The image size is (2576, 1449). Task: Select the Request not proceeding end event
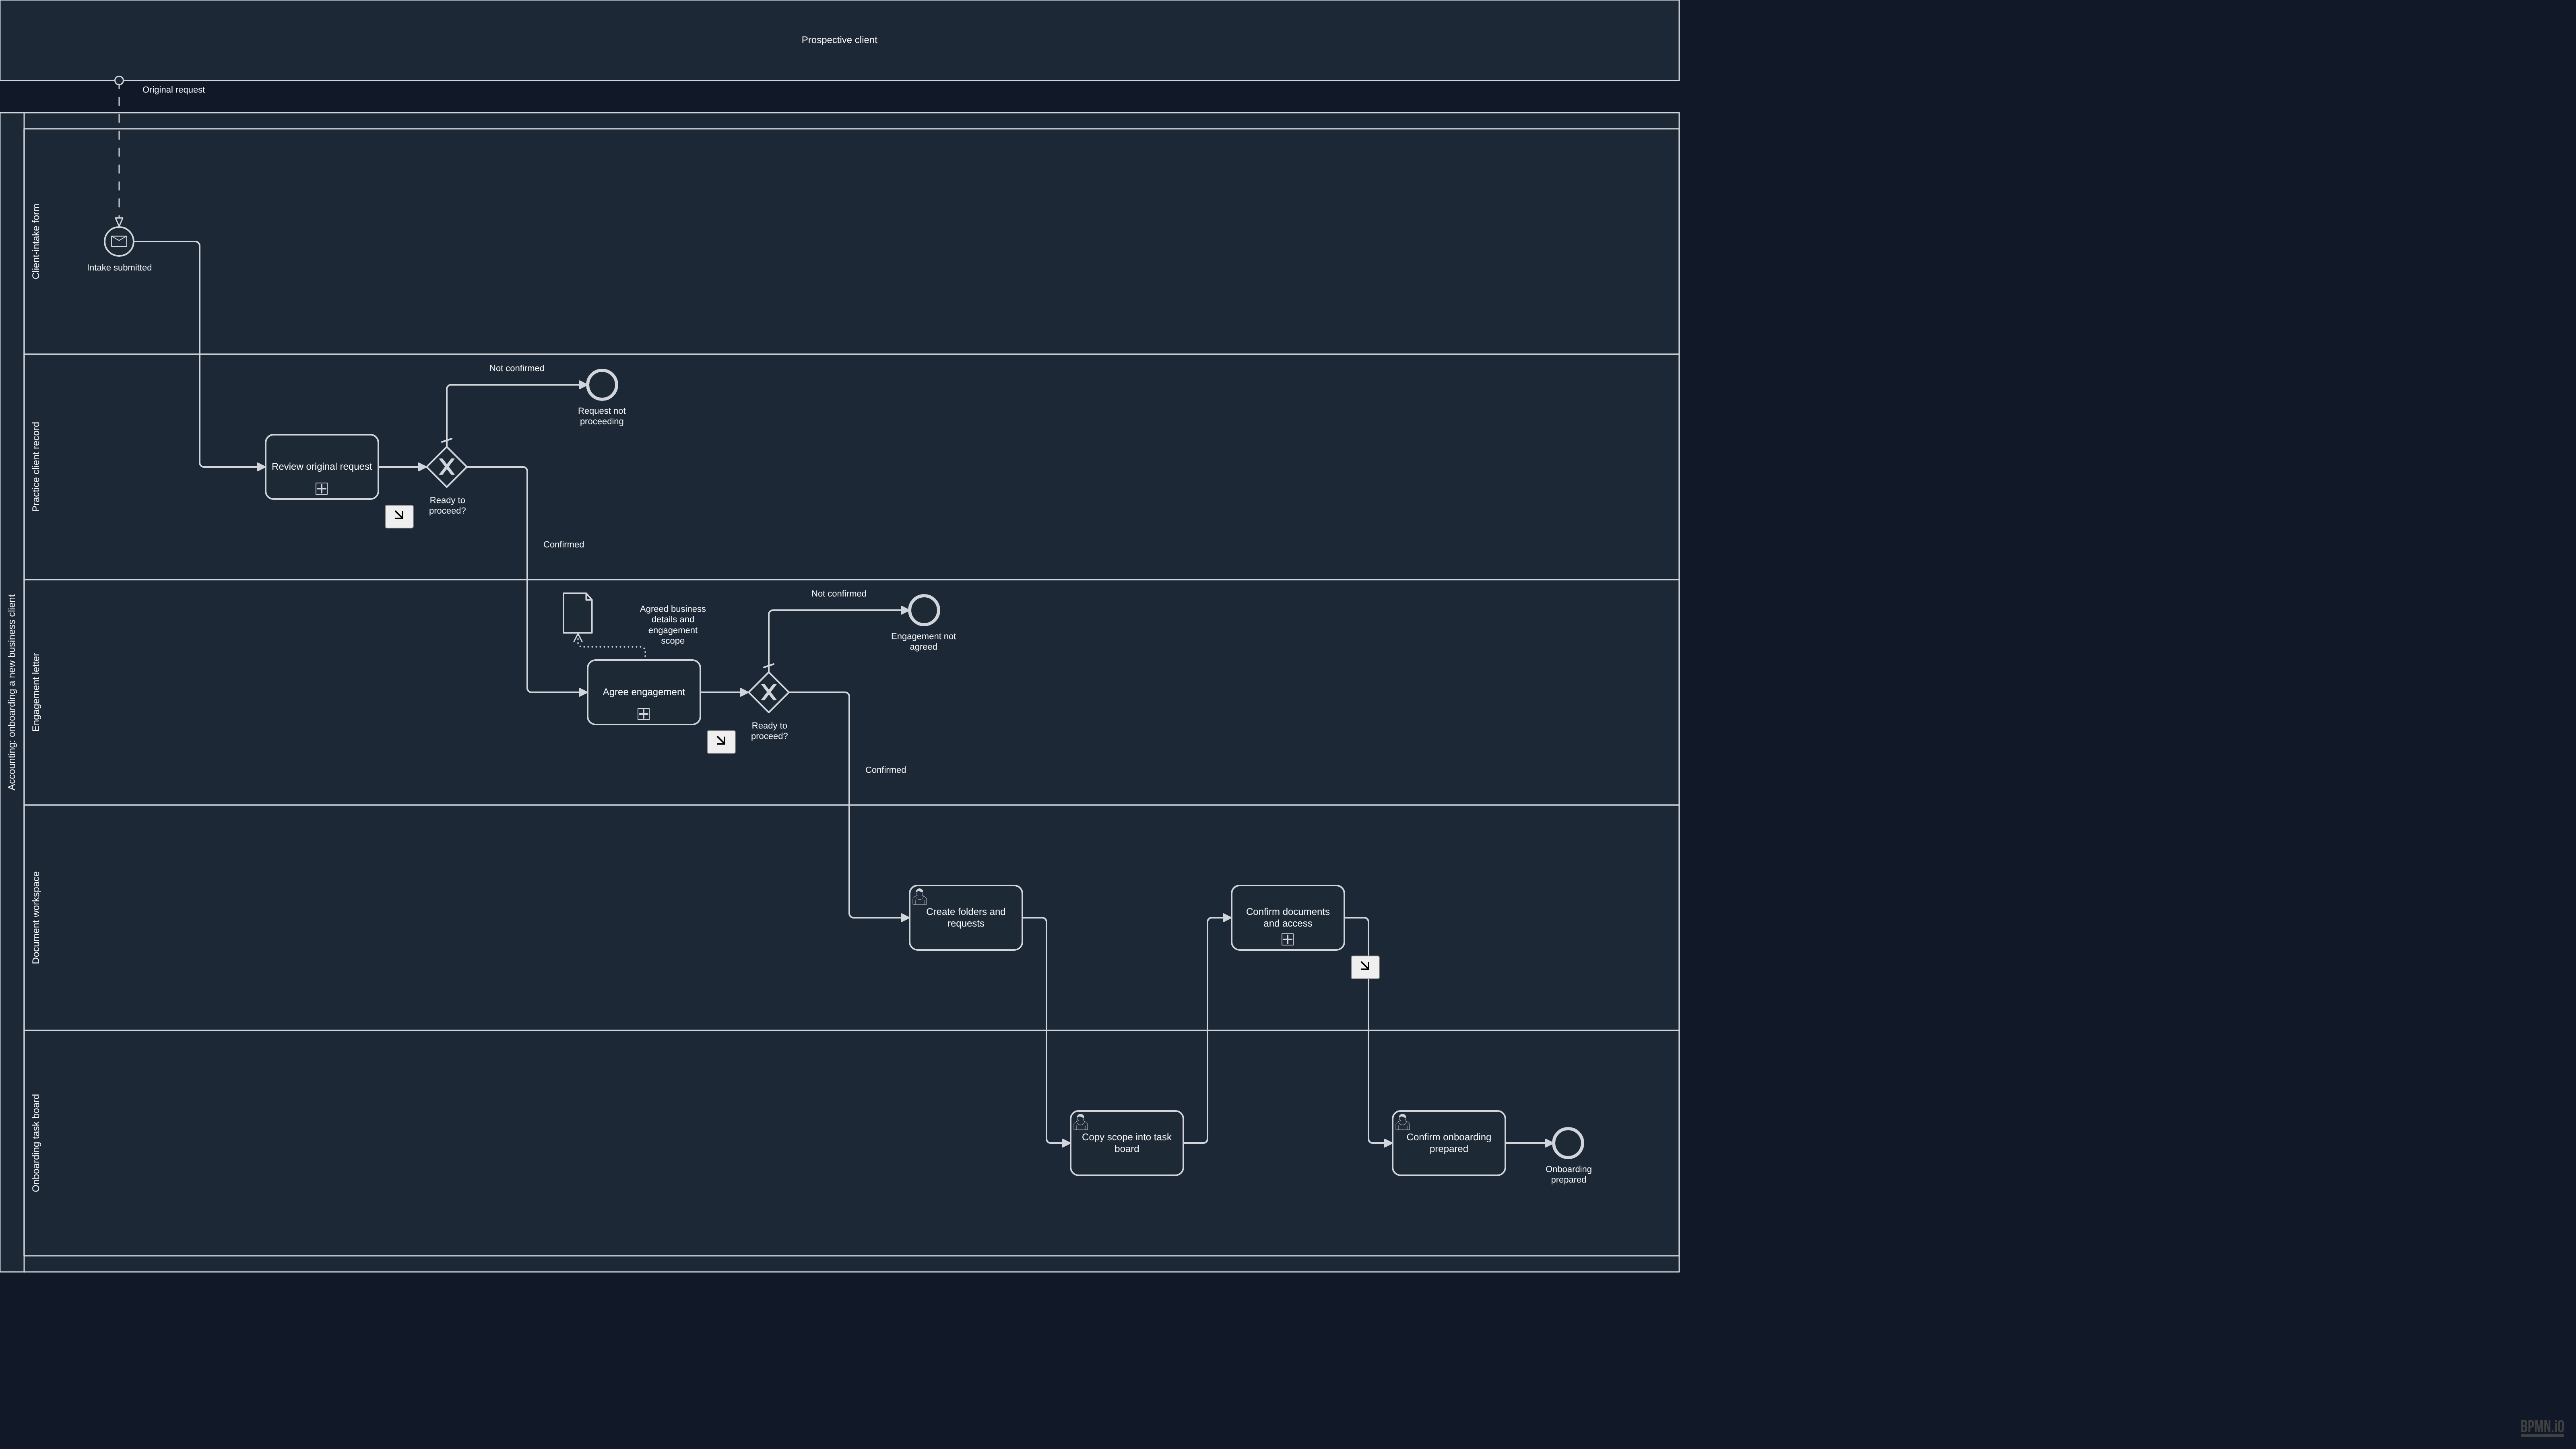click(602, 385)
